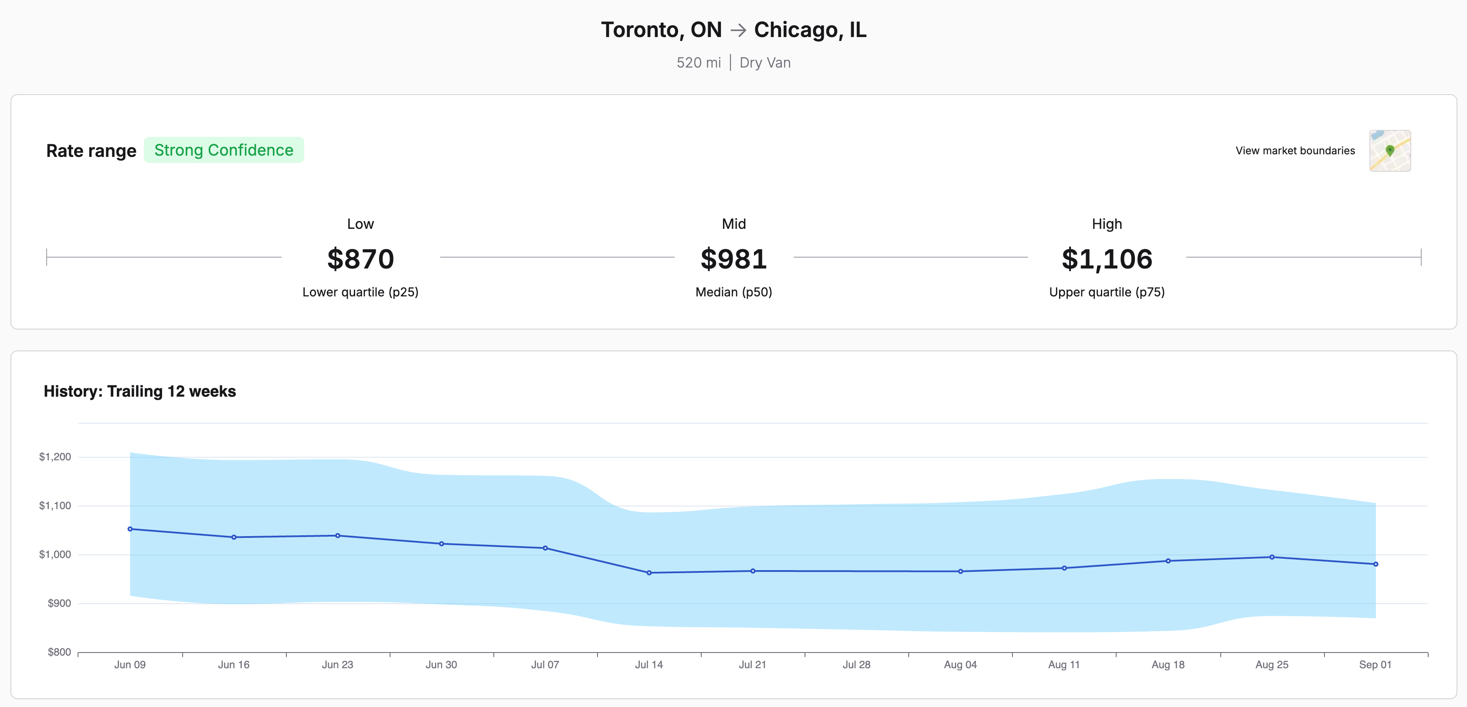This screenshot has height=707, width=1467.
Task: Click the $870 low rate value
Action: pos(360,258)
